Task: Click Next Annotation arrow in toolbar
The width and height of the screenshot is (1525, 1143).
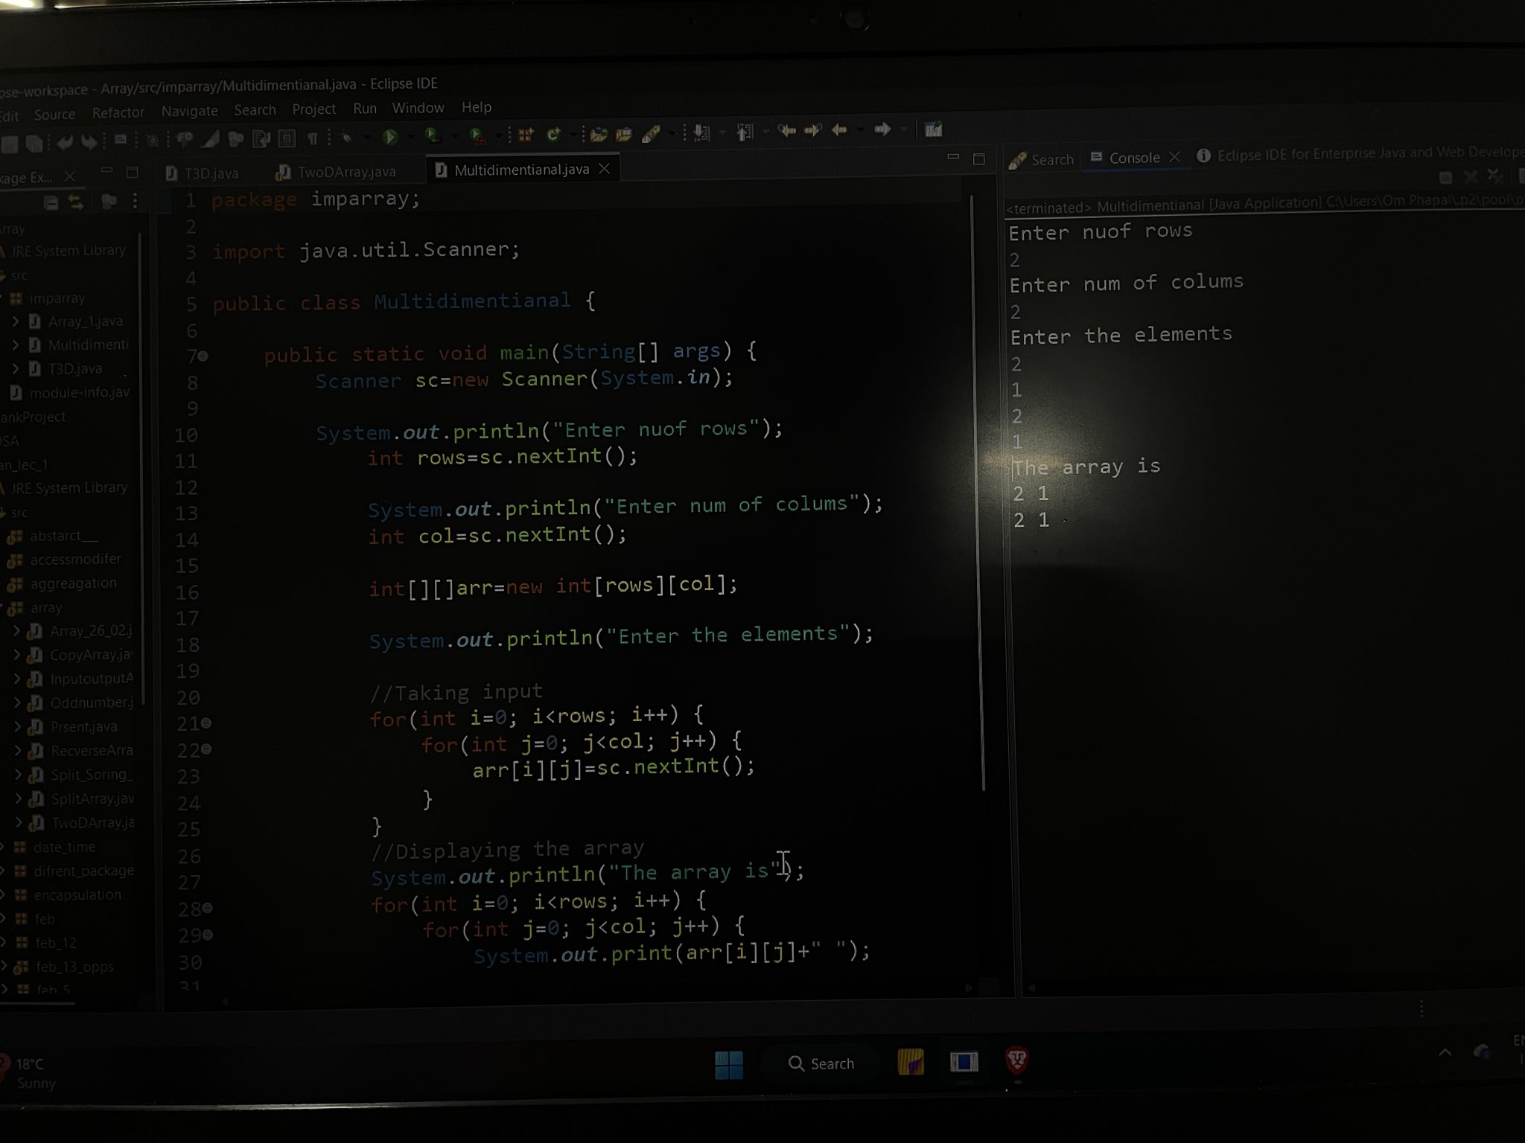Action: [701, 132]
